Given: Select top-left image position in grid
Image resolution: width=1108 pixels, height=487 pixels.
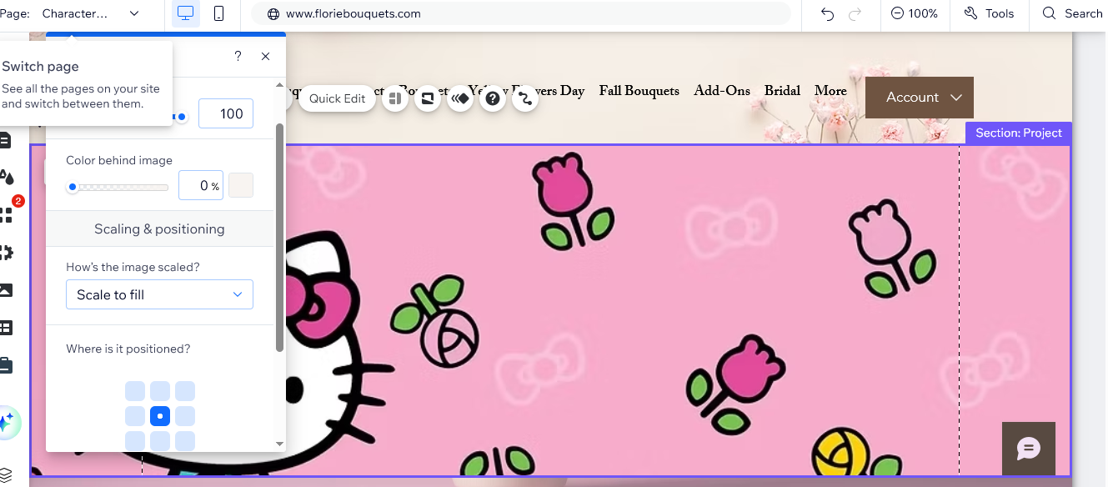Looking at the screenshot, I should coord(135,391).
